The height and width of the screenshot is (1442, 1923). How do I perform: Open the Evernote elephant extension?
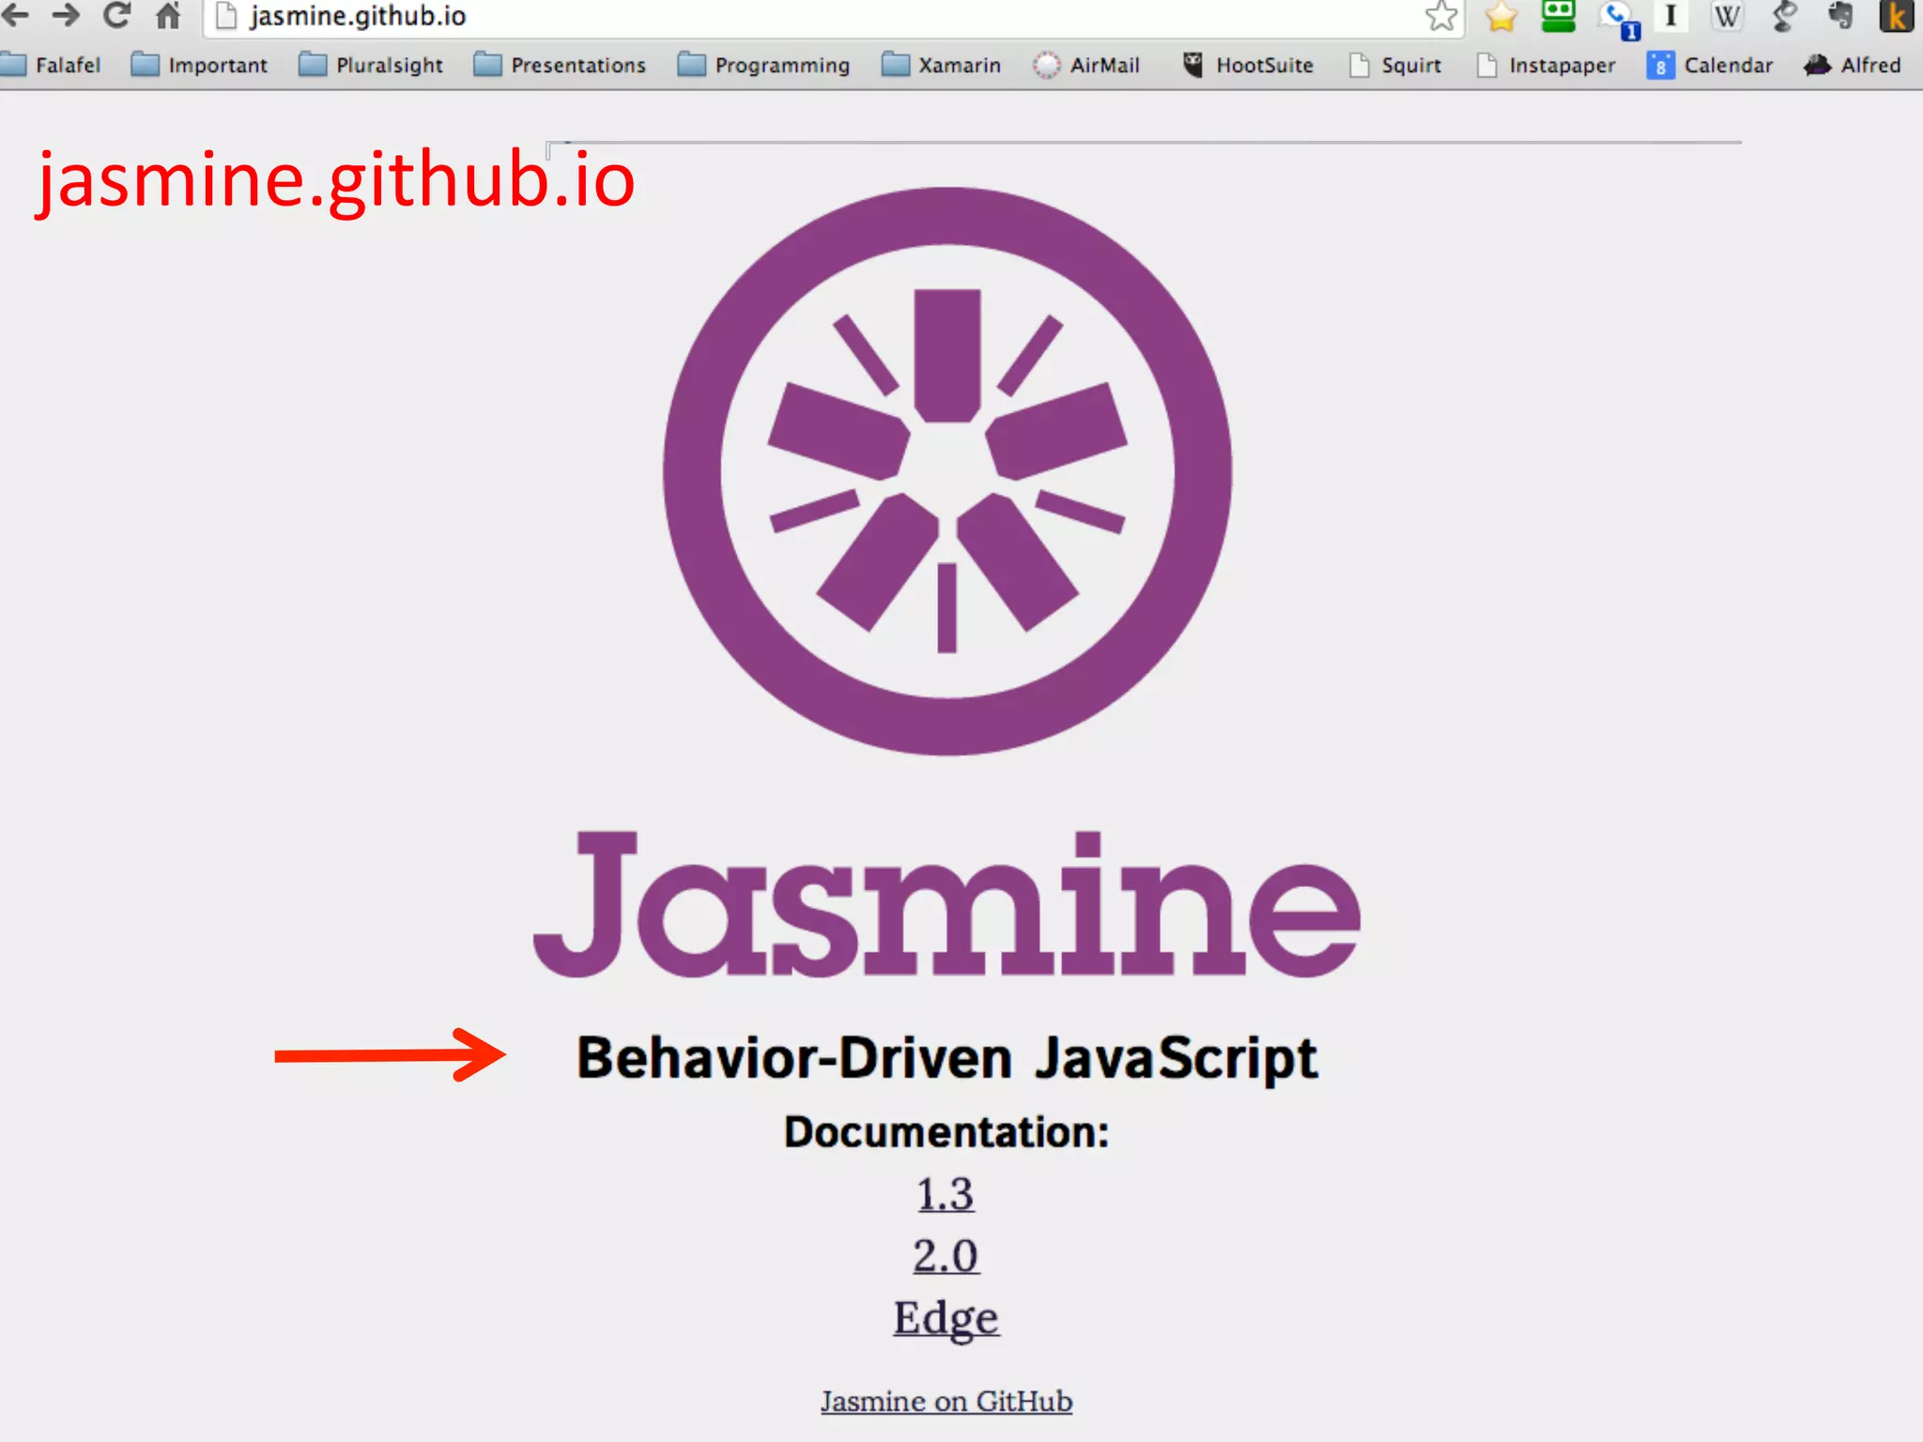1839,16
